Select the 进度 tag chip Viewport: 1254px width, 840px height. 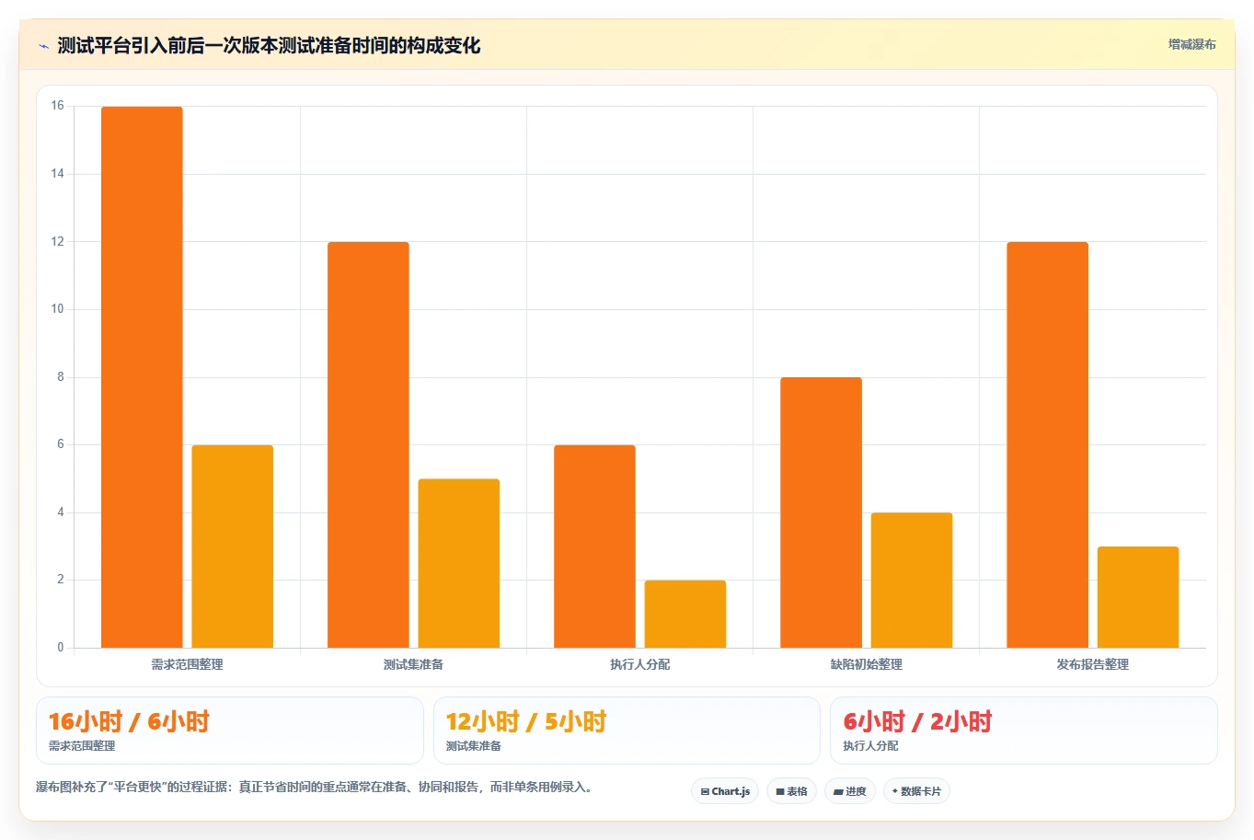pyautogui.click(x=849, y=791)
